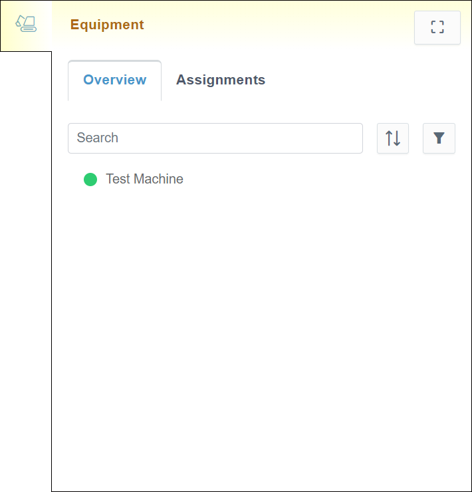This screenshot has height=492, width=472.
Task: Click the green status dot beside Test Machine
Action: [x=90, y=179]
